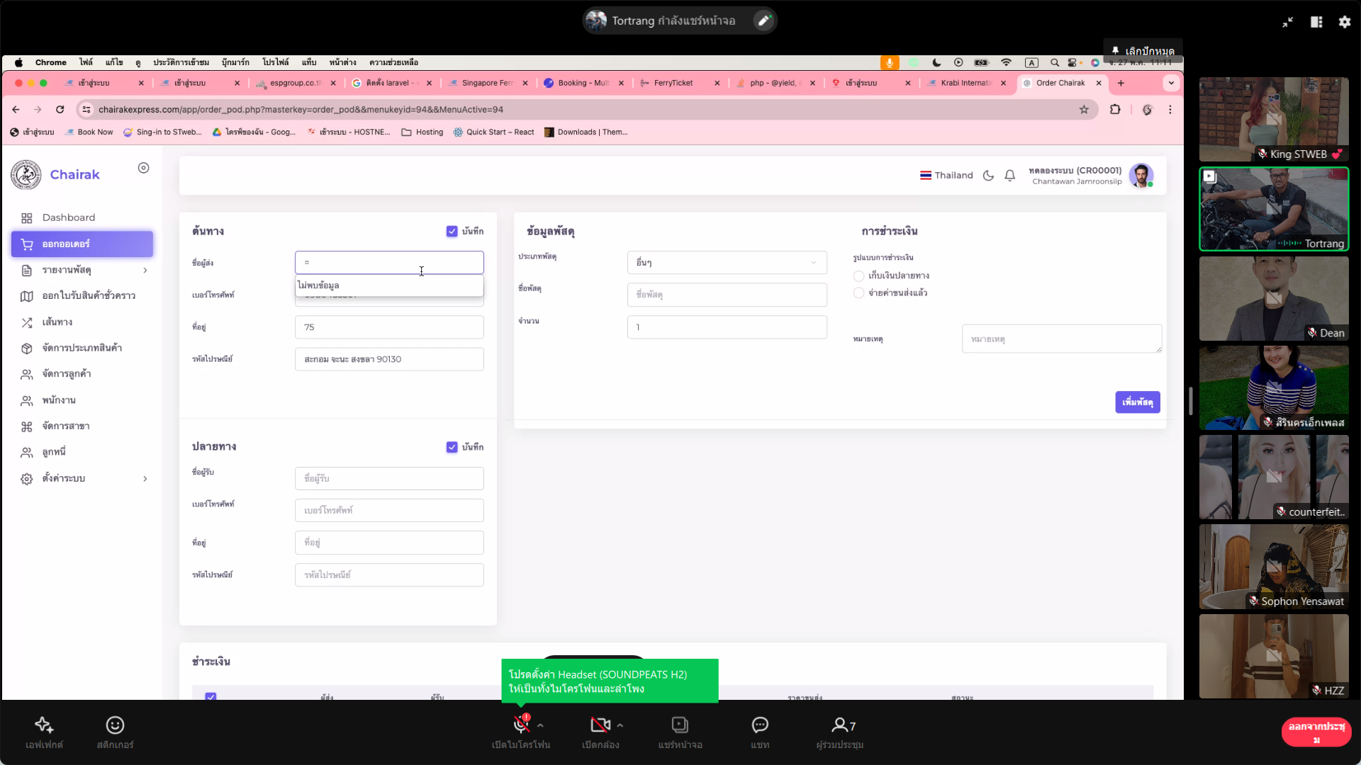
Task: Click the sticker smiley icon
Action: (x=115, y=725)
